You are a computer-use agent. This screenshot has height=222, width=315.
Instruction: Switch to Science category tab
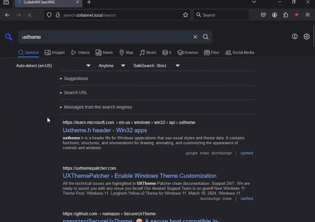[x=187, y=53]
